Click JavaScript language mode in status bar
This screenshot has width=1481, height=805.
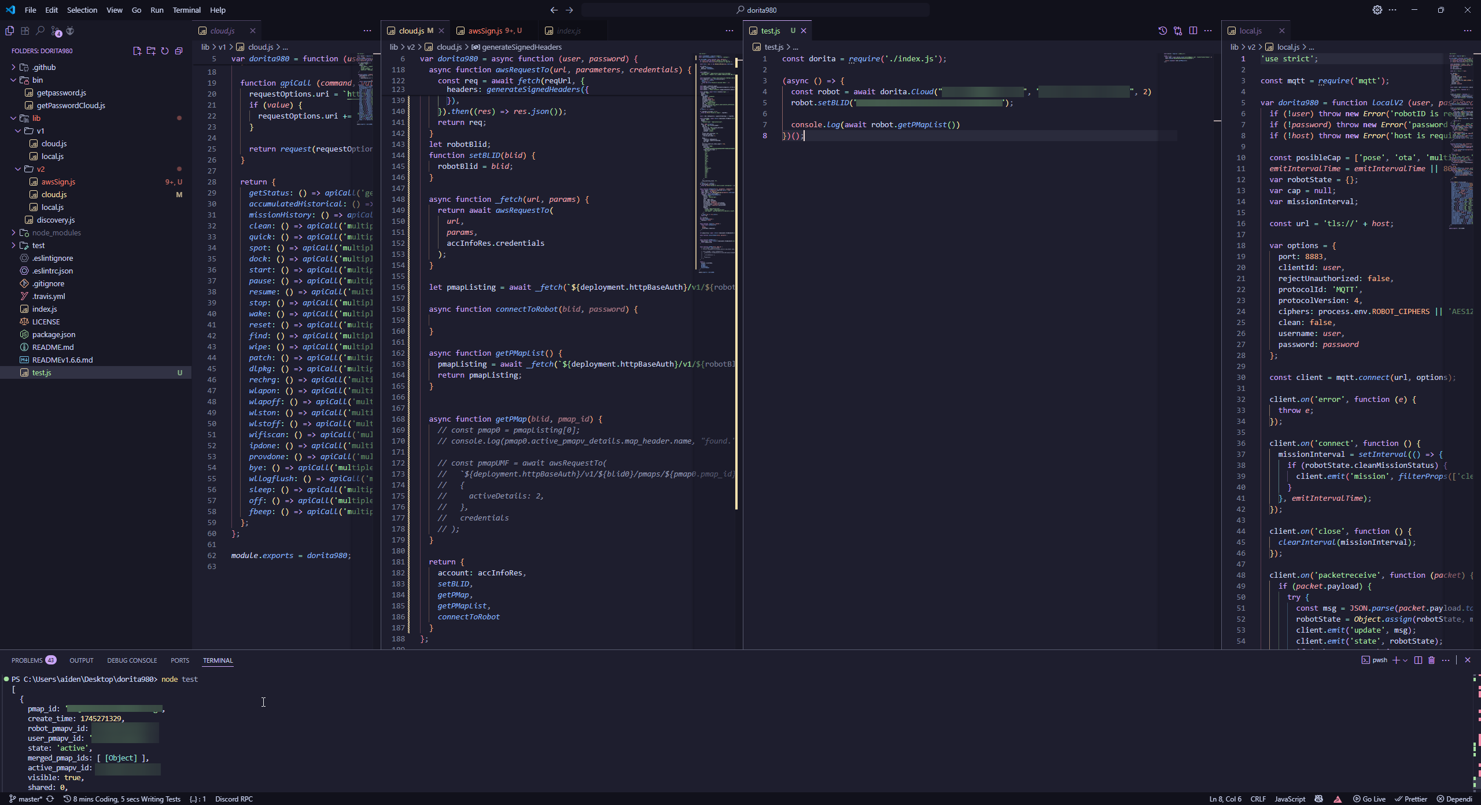[x=1290, y=799]
